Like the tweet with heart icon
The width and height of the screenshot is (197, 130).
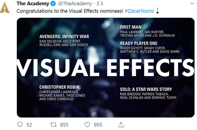click(87, 125)
